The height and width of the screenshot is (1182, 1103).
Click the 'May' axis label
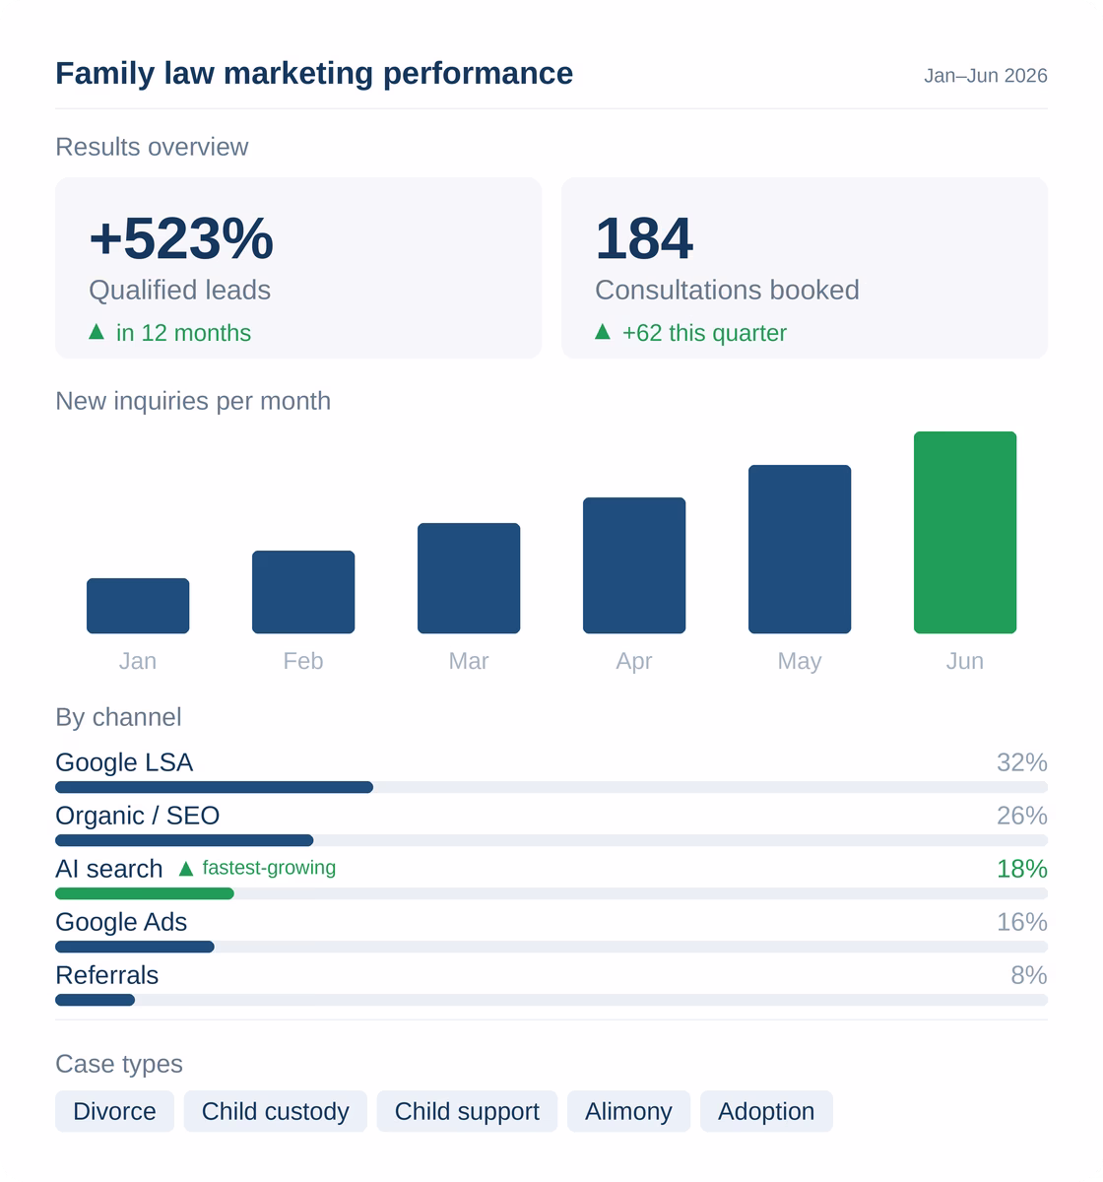pos(800,661)
